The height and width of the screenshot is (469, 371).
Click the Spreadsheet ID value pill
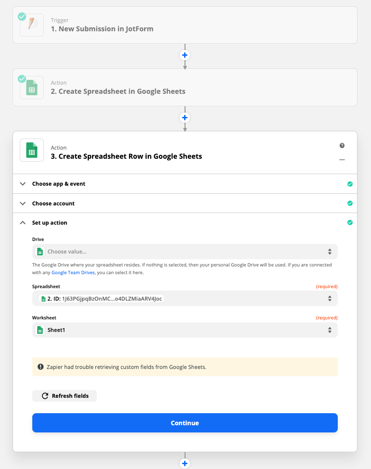(x=101, y=299)
